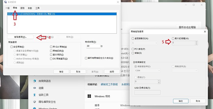Select the 隱私權與安全性 shield icon
Viewport: 213px width, 109px height.
click(x=35, y=102)
